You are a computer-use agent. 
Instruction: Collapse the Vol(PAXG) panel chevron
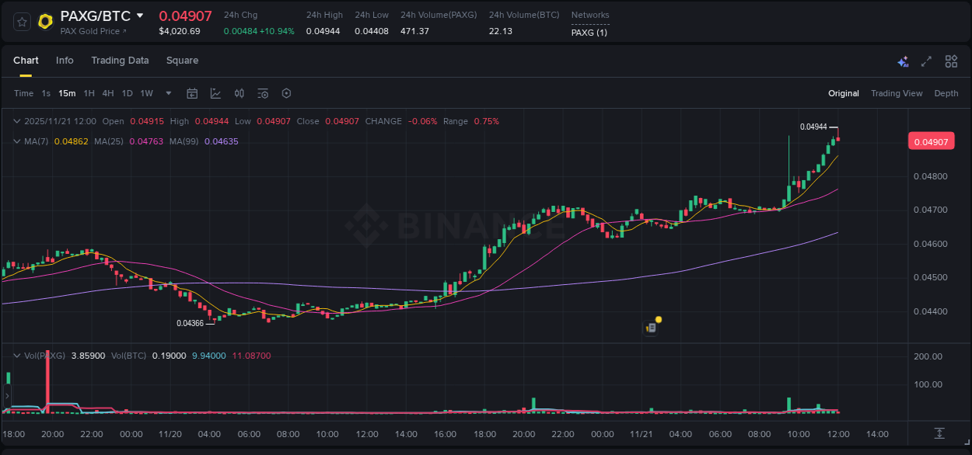click(16, 356)
